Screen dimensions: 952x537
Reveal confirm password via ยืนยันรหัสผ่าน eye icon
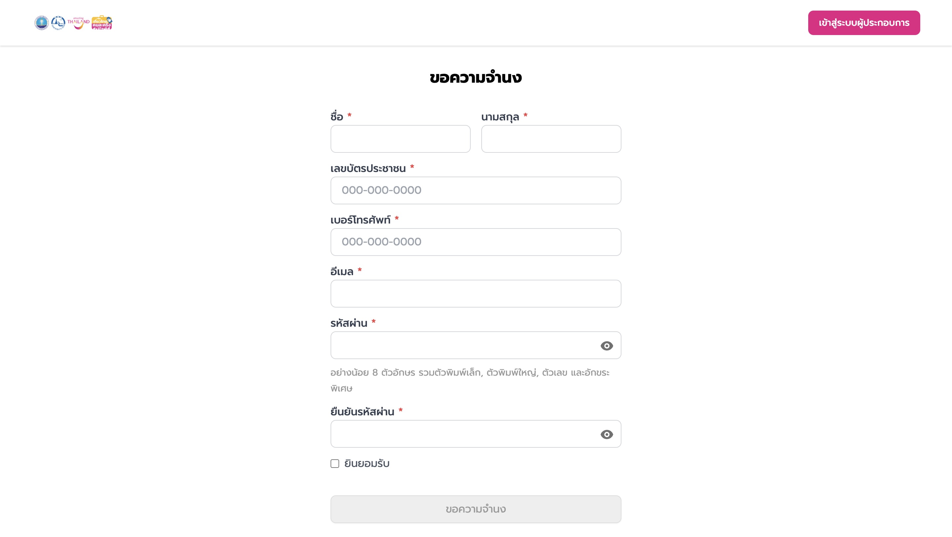pyautogui.click(x=607, y=434)
